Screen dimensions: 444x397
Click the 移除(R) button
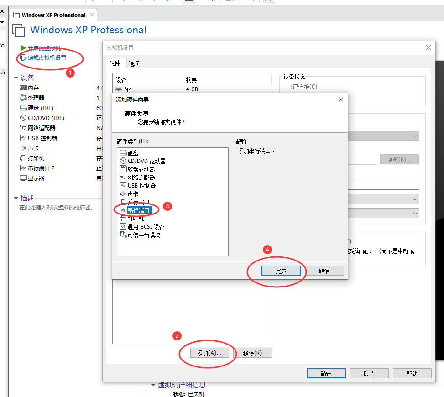click(253, 353)
